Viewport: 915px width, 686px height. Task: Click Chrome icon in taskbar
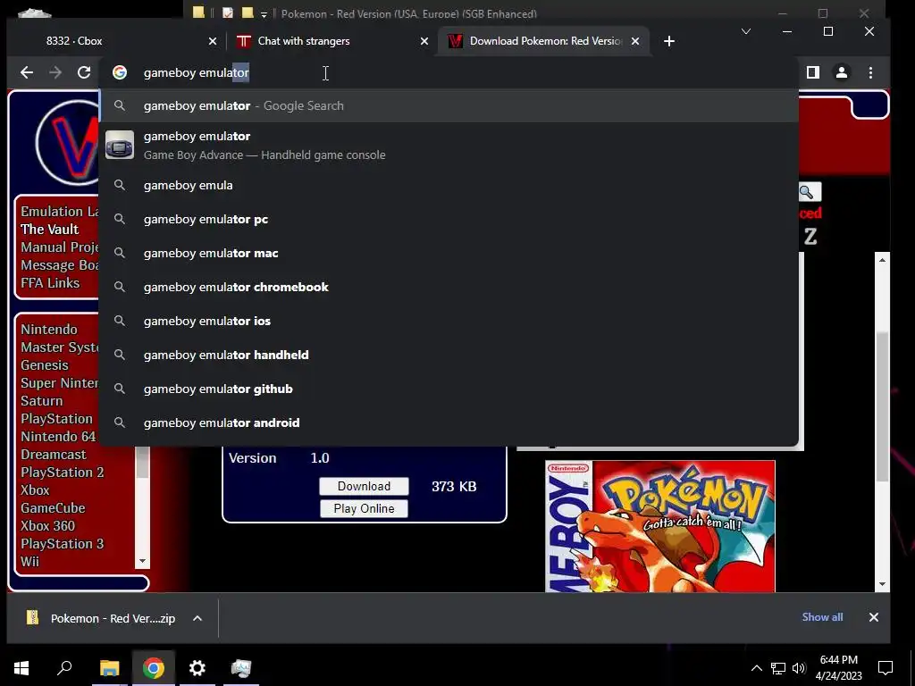coord(154,668)
